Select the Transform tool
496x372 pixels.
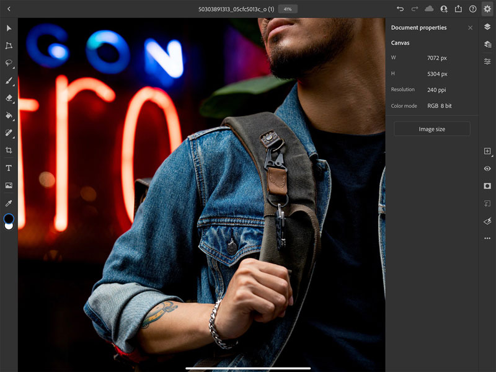9,45
